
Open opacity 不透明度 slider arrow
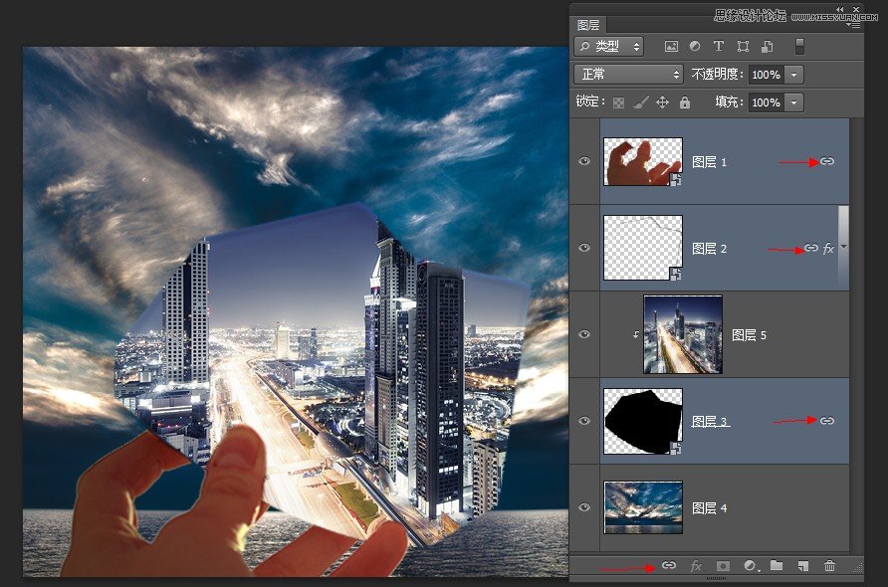pos(794,75)
